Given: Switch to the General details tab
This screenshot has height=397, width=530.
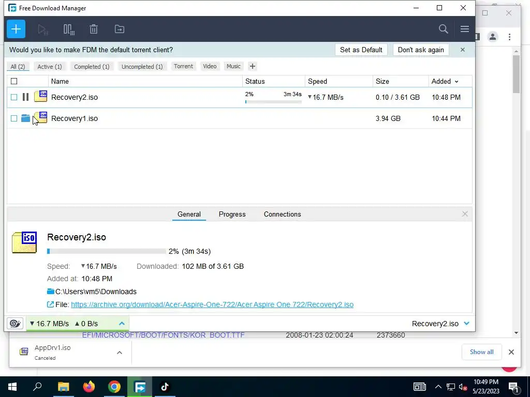Looking at the screenshot, I should 189,215.
